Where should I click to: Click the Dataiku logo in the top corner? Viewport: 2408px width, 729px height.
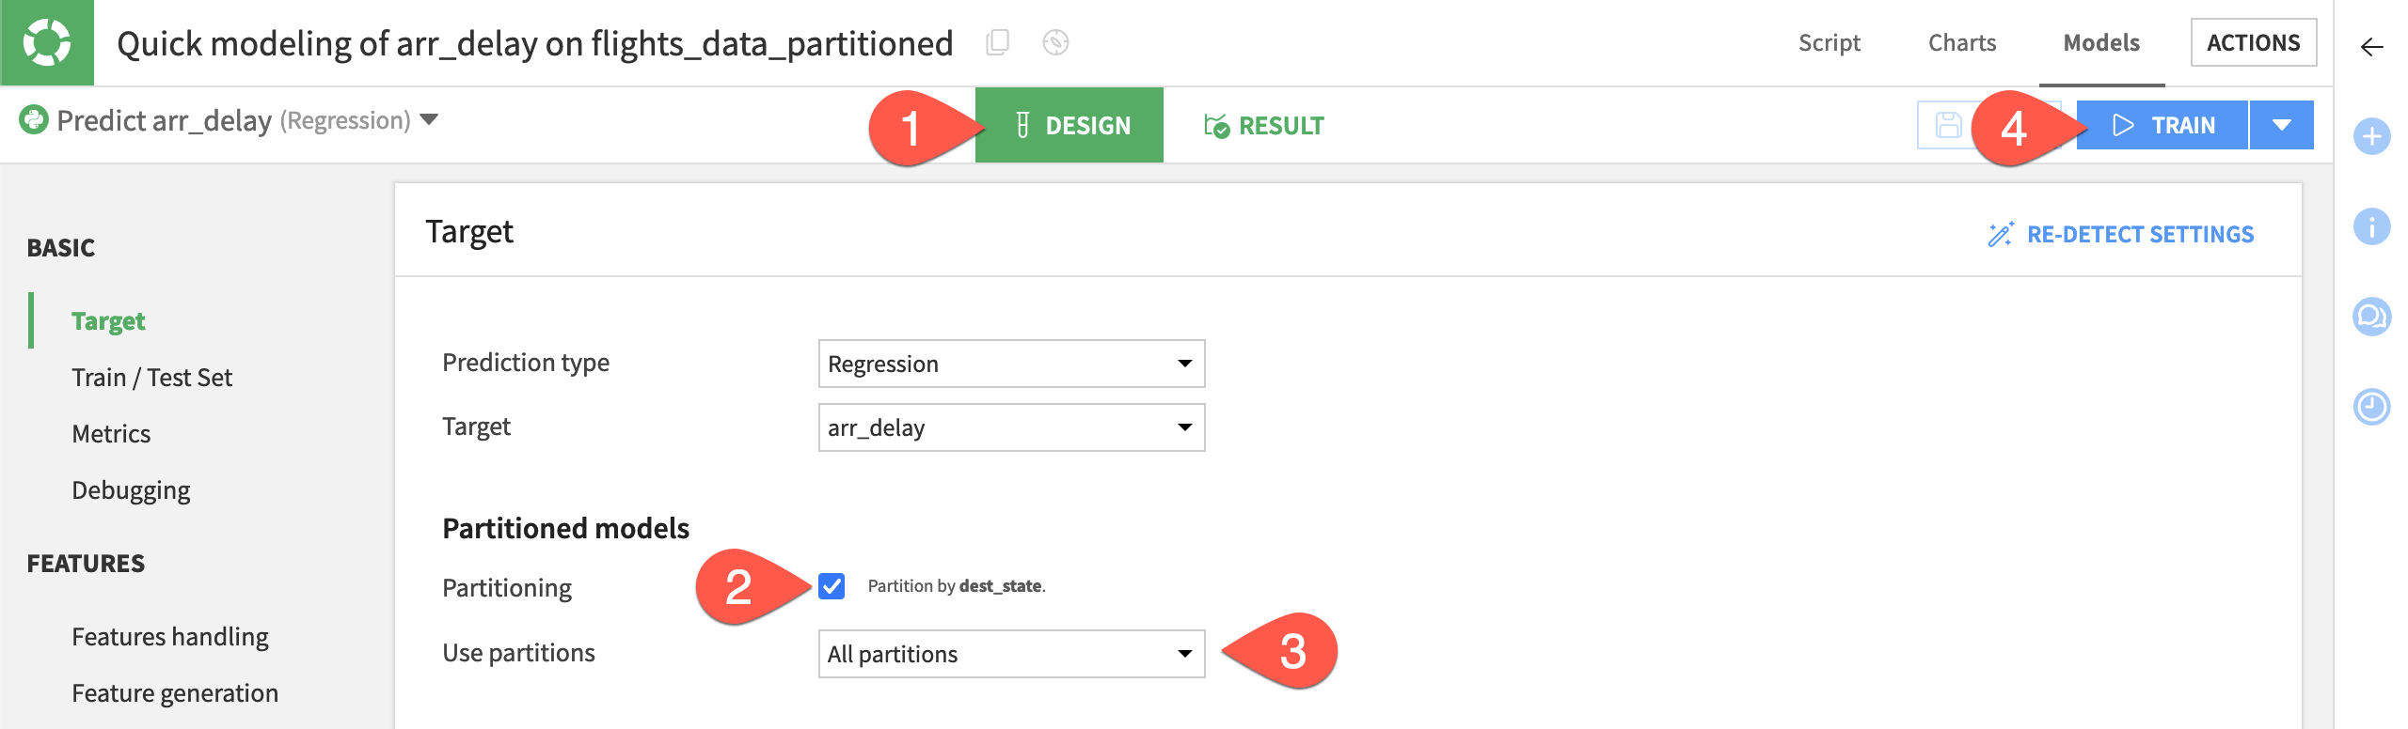coord(49,41)
